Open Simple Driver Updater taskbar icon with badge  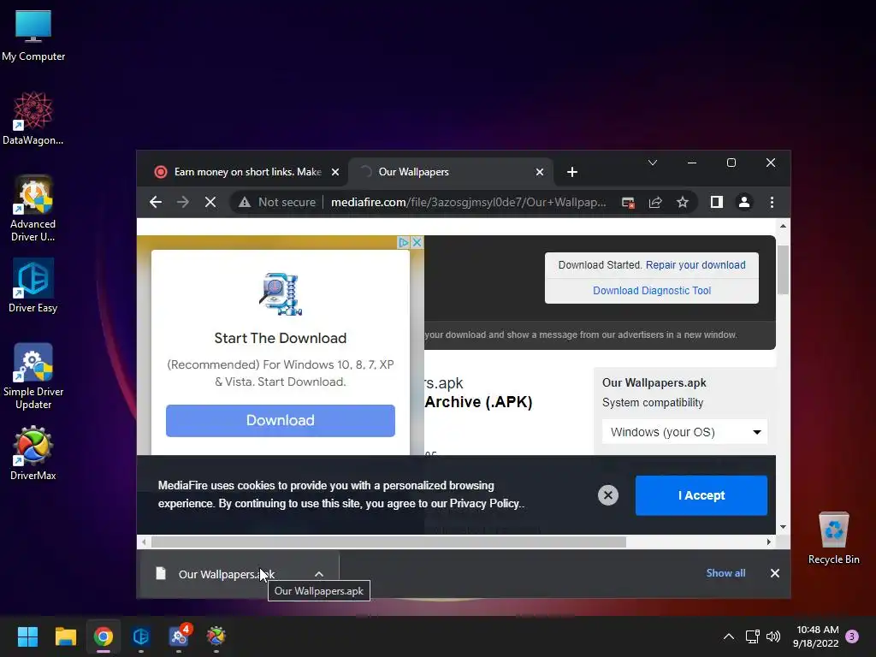(179, 636)
